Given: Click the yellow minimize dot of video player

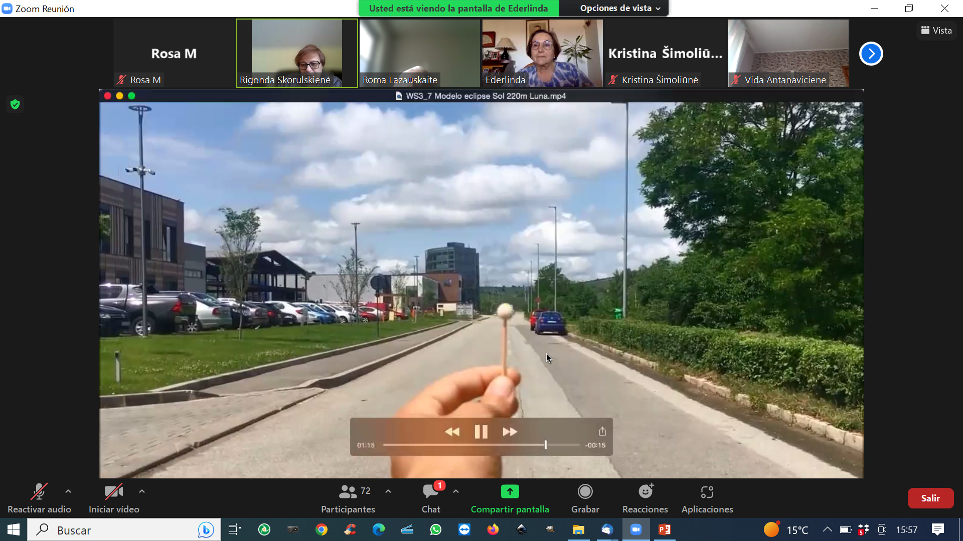Looking at the screenshot, I should coord(119,96).
